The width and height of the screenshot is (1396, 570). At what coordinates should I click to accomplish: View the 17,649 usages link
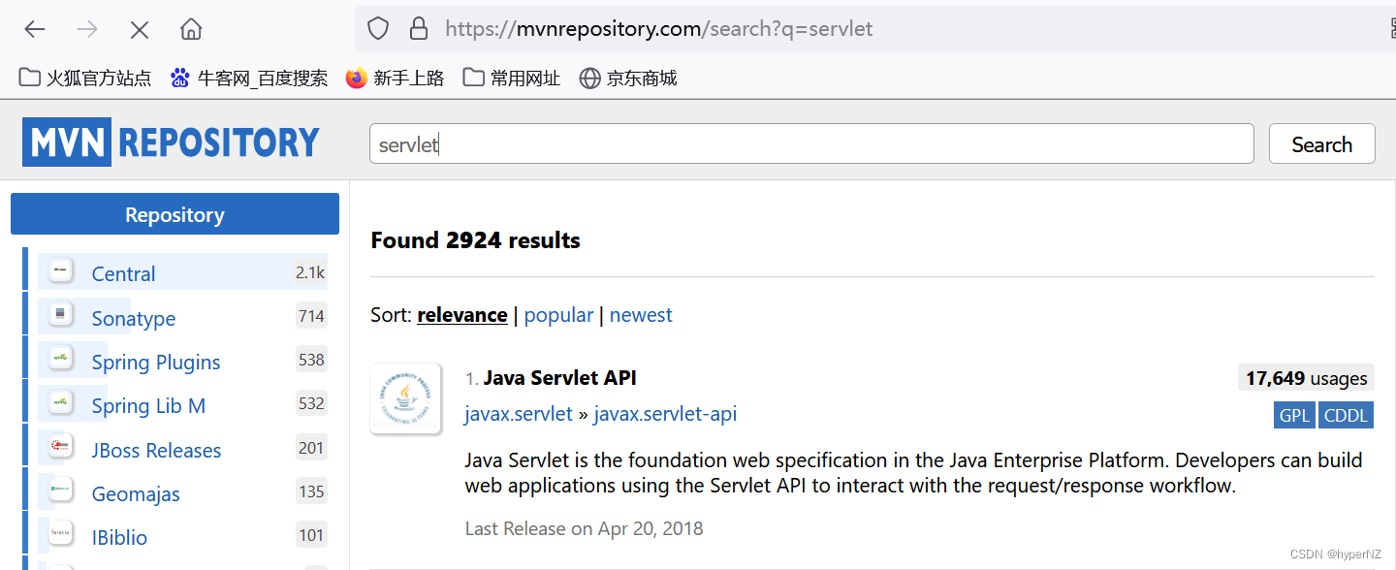[x=1307, y=378]
